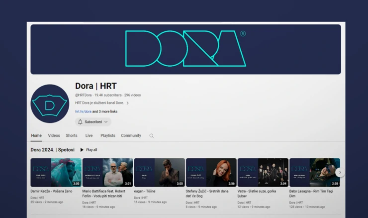Open Damir Kedžo - Voljena ženo thumbnail
Screen dimensions: 368x218
coord(56,172)
